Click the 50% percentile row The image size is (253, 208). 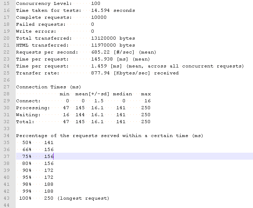pos(38,142)
